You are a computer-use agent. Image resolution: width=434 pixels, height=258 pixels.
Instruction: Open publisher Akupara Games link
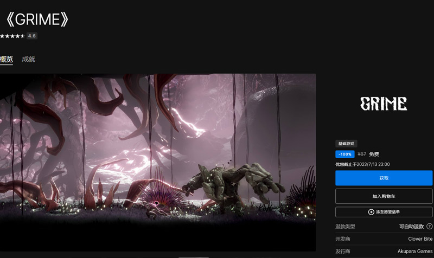click(415, 251)
